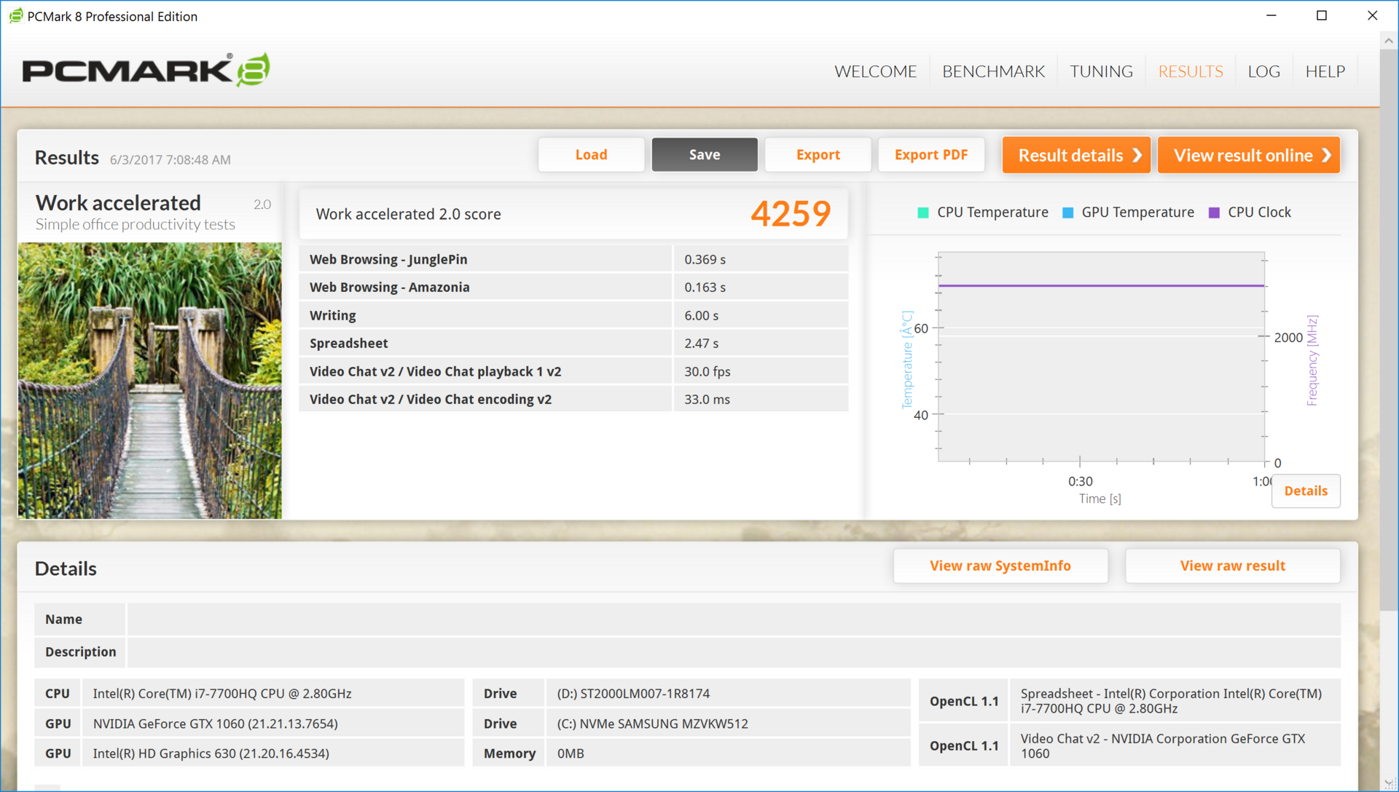
Task: Click the CPU 'i7-7700HQ CPU @ 2.80GHz' value
Action: point(222,693)
